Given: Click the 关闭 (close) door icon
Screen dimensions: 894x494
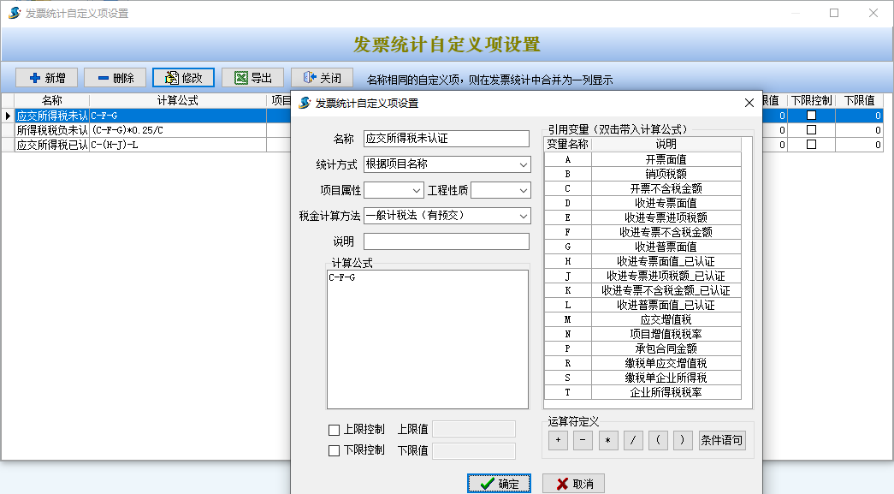Looking at the screenshot, I should coord(310,78).
